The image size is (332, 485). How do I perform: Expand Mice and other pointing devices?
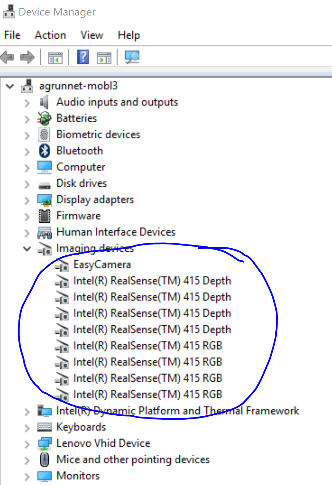click(27, 460)
